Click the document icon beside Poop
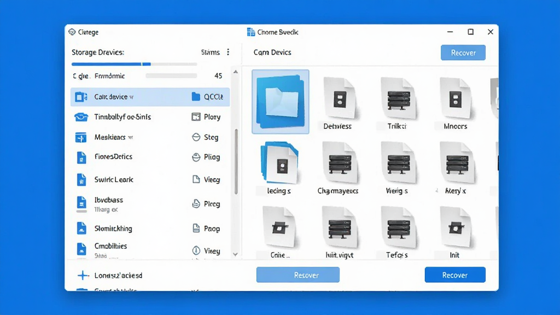 tap(196, 228)
